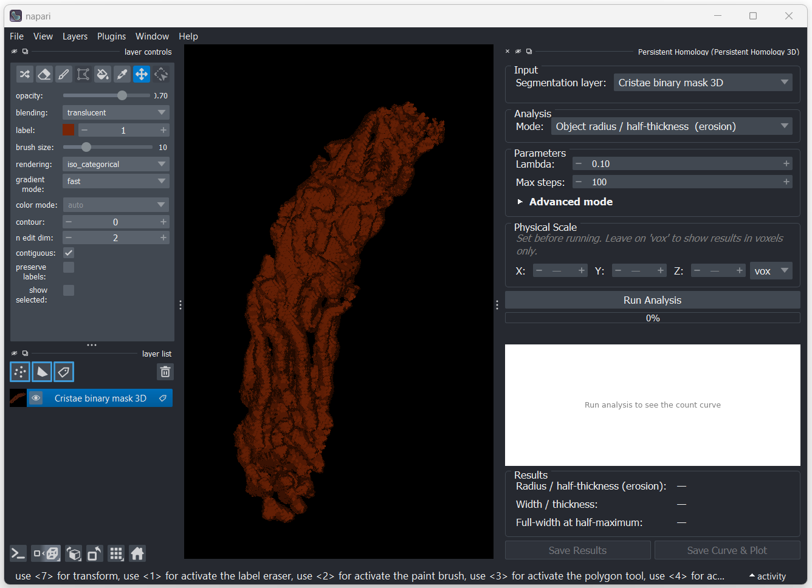The height and width of the screenshot is (588, 812).
Task: Hide the Persistent Homology dock panel title bar
Action: point(518,52)
